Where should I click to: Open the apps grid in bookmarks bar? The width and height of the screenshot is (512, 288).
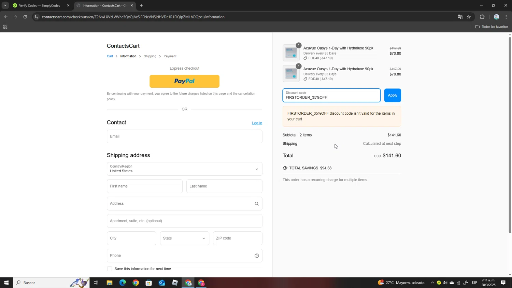pyautogui.click(x=5, y=27)
